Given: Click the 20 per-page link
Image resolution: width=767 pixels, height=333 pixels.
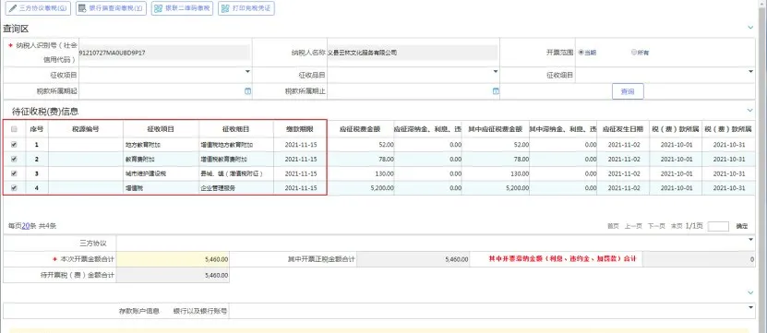Looking at the screenshot, I should point(26,226).
